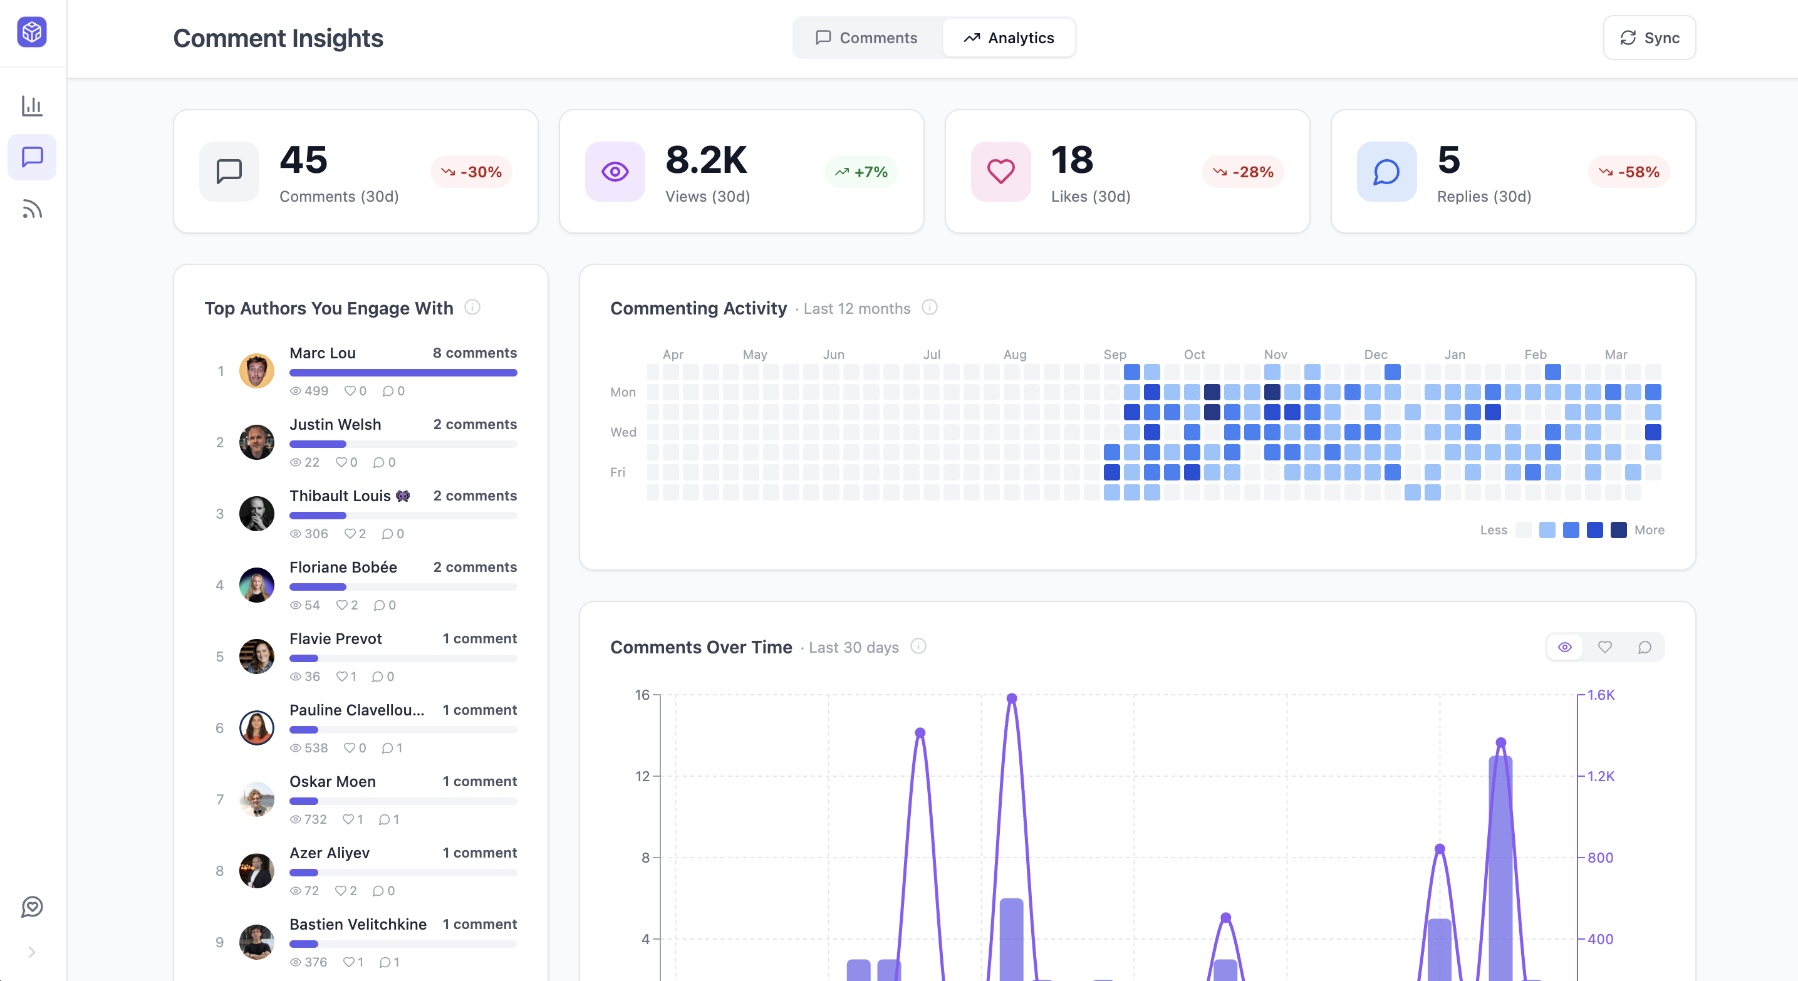Open the feedback heart-chat icon at sidebar bottom
The image size is (1798, 981).
click(32, 906)
